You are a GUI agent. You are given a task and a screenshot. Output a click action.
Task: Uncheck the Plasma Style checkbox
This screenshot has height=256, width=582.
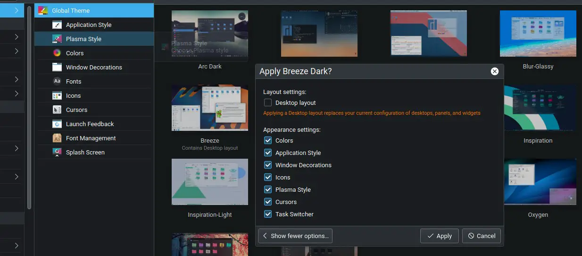tap(268, 189)
